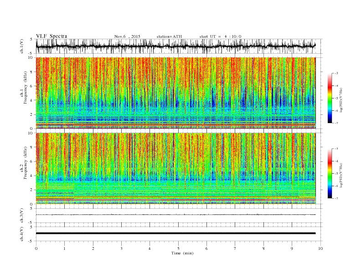This screenshot has height=279, width=361.
Task: Click the "ch.3(V)" axis label
Action: click(22, 216)
